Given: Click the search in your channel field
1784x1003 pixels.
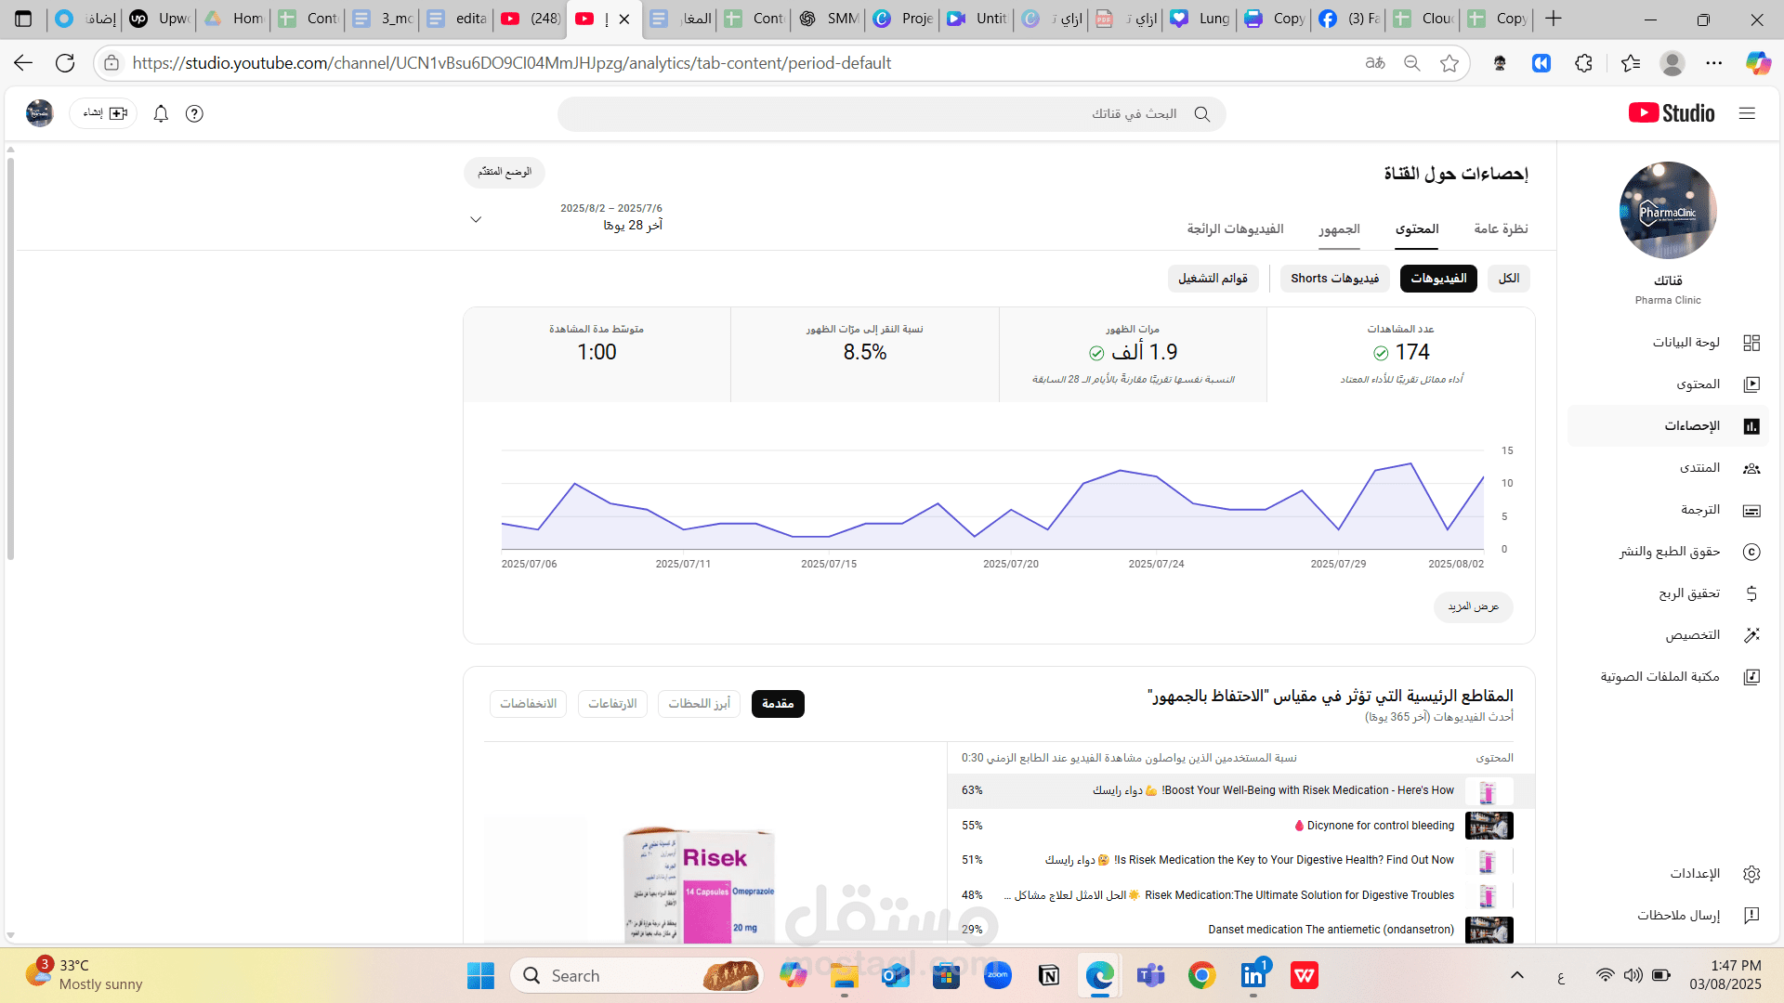Looking at the screenshot, I should pos(891,114).
